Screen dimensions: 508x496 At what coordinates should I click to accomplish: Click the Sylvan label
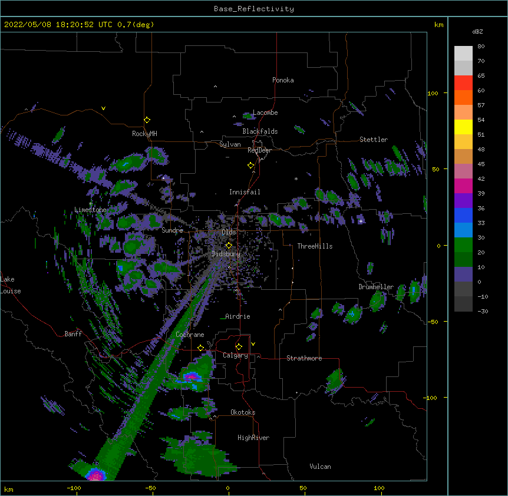coord(230,145)
